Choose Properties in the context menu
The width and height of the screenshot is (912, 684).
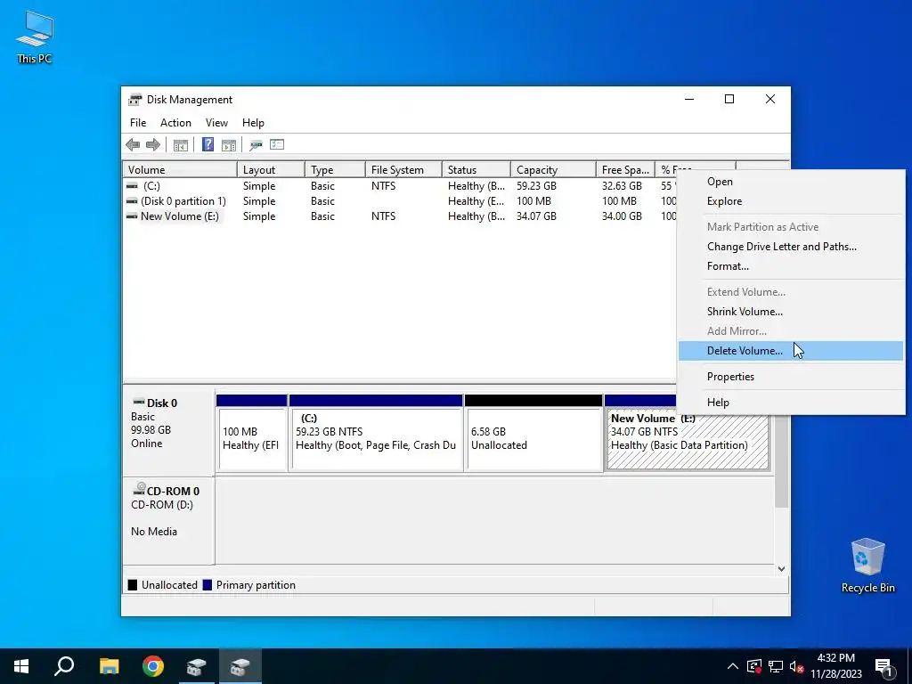click(x=791, y=377)
